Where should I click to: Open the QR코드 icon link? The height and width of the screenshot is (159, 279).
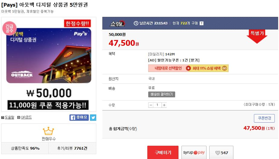[x=24, y=117]
